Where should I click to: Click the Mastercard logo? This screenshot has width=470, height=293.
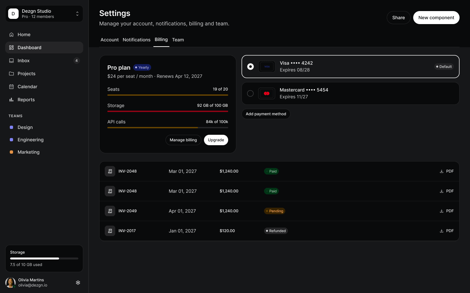pyautogui.click(x=267, y=93)
